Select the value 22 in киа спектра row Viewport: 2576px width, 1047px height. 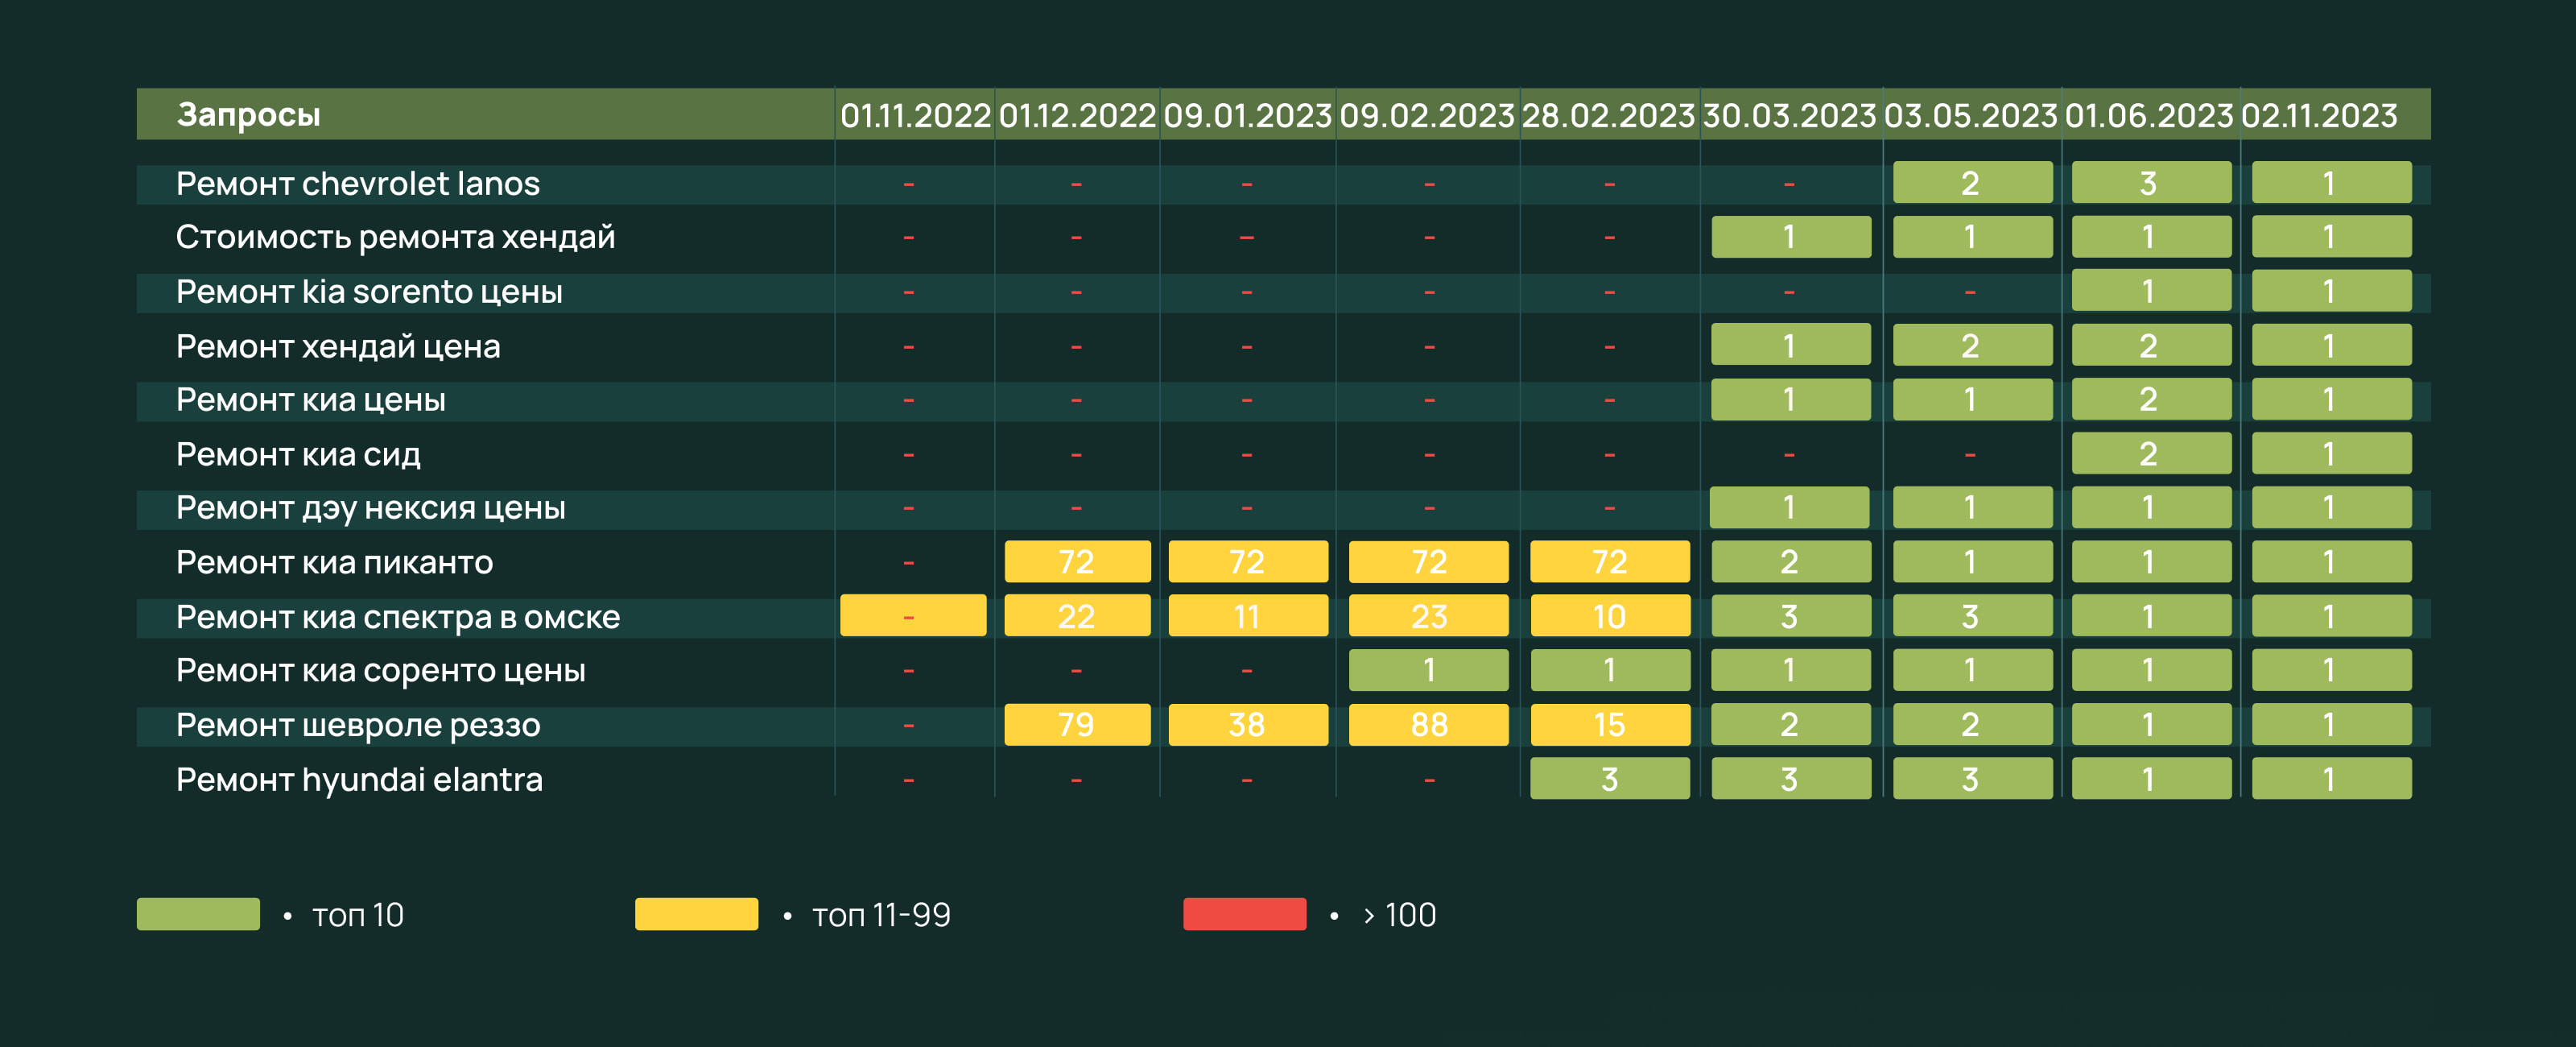tap(1077, 615)
